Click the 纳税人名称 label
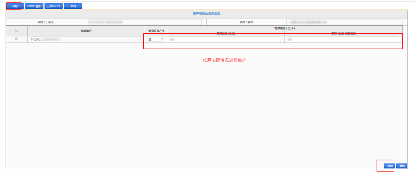This screenshot has height=175, width=415. coord(246,22)
